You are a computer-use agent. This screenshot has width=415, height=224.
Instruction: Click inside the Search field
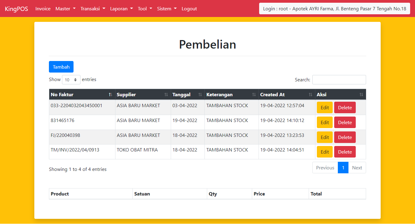339,80
